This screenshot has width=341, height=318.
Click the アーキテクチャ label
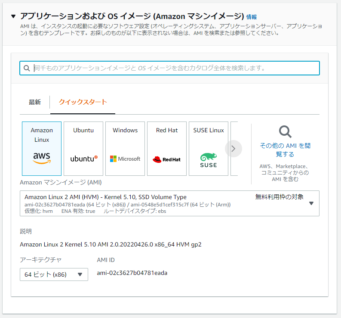[41, 260]
